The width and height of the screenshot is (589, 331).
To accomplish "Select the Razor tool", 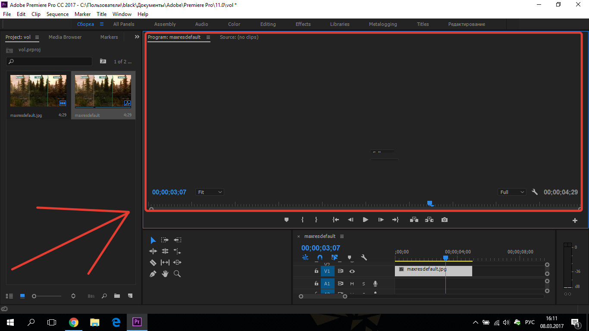I will coord(153,262).
